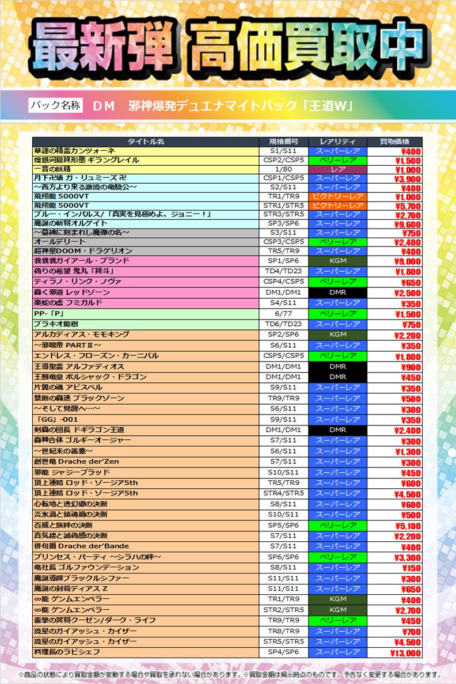Select card 煌銀河最終形態 ギラングレイル
Viewport: 456px width, 684px height.
click(87, 160)
